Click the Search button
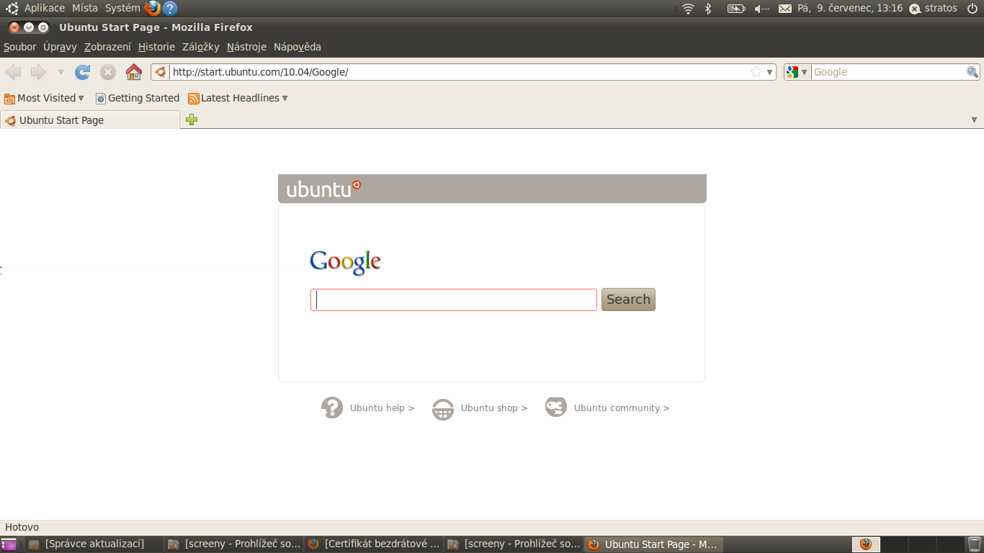The height and width of the screenshot is (553, 984). pos(628,300)
